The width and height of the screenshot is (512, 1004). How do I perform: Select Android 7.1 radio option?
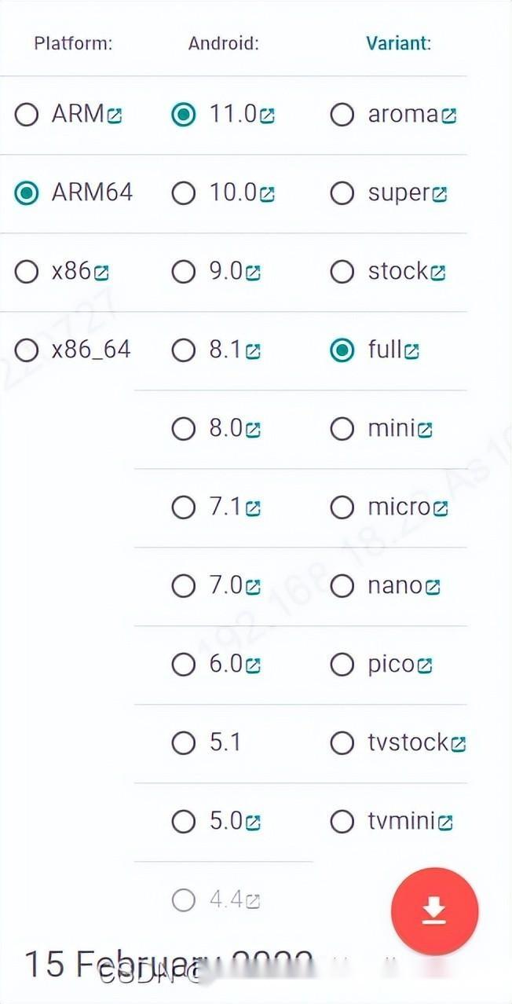coord(183,507)
